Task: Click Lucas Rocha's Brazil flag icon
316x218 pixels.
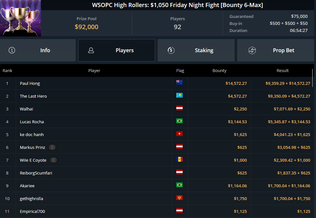Action: 179,121
